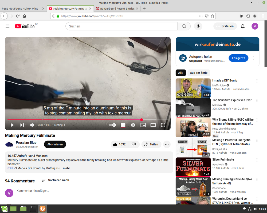Reload the page in Firefox
The image size is (267, 213).
pos(18,16)
